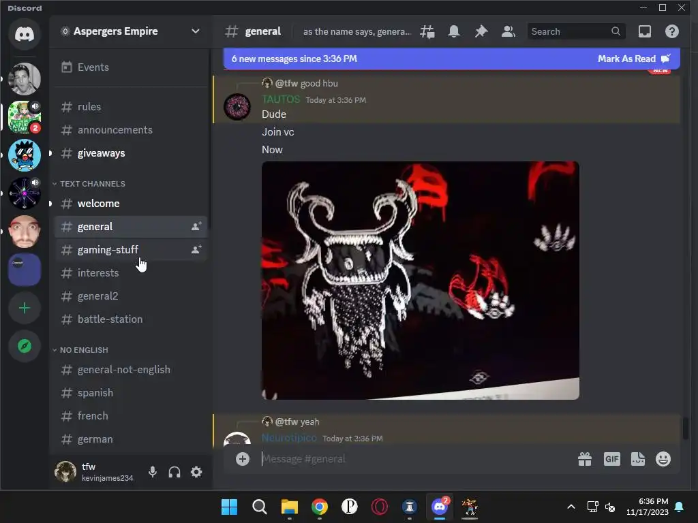Open the taskbar clock and date
Image resolution: width=698 pixels, height=523 pixels.
tap(648, 507)
